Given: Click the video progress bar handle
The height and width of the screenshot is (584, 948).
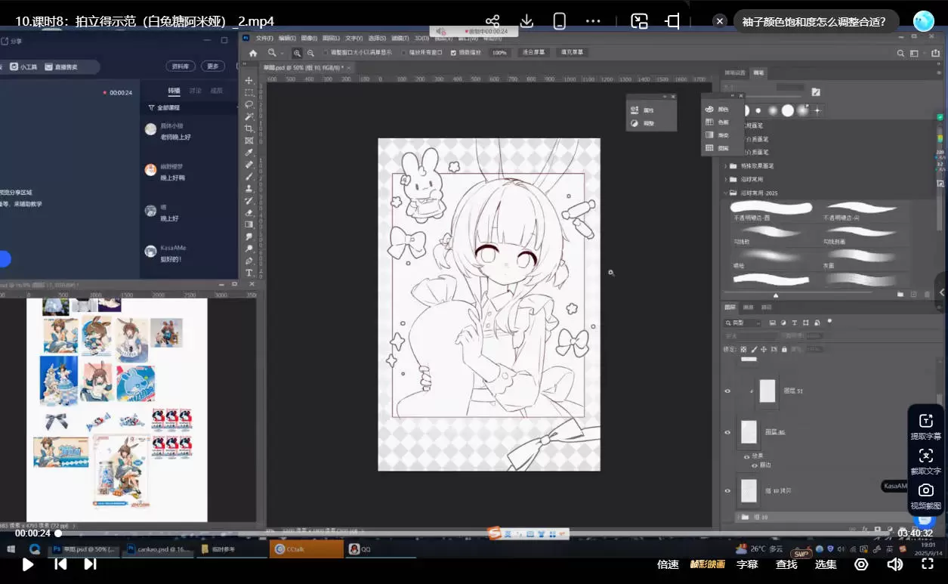Looking at the screenshot, I should (x=58, y=533).
